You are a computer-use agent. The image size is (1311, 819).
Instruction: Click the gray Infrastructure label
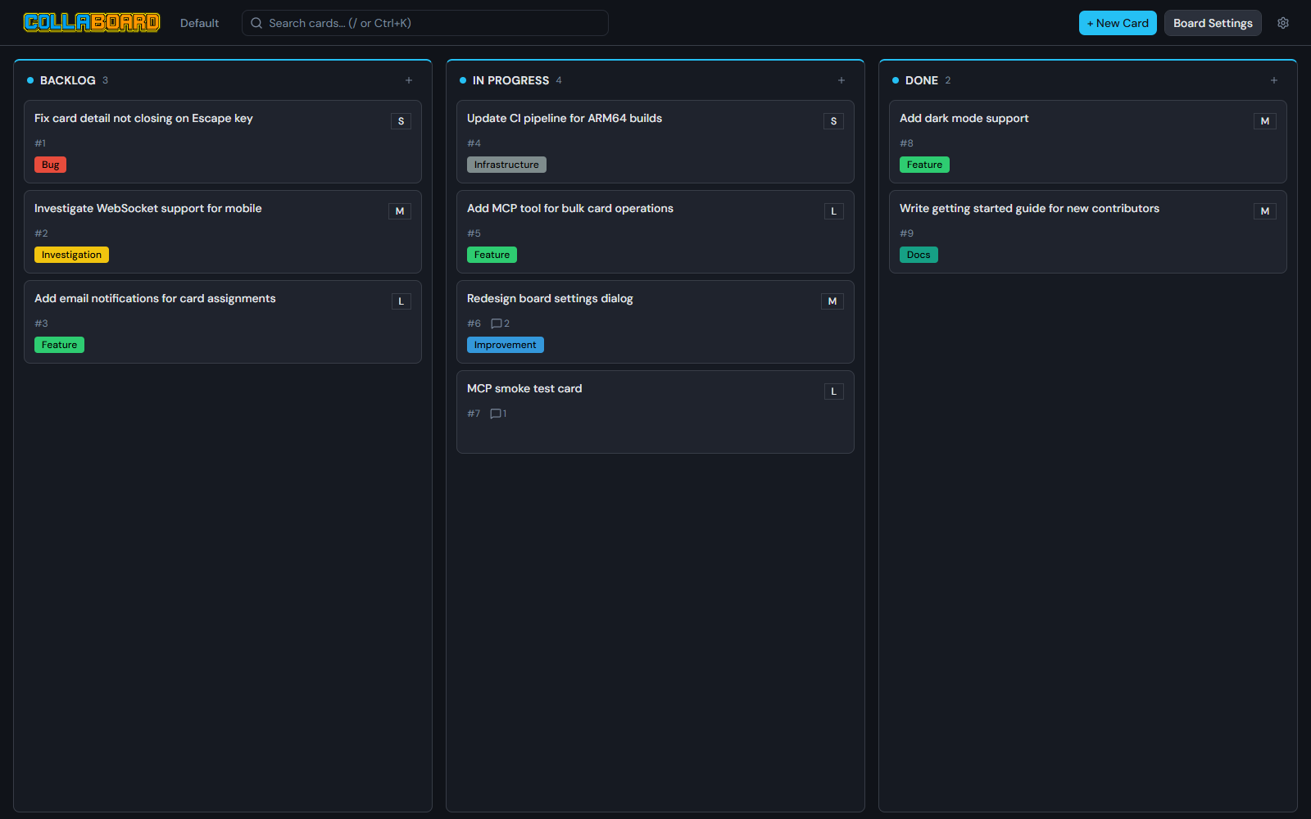pyautogui.click(x=506, y=165)
